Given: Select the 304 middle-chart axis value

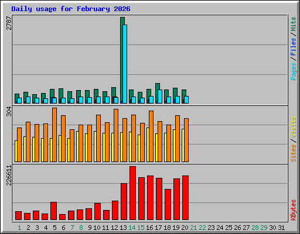Looking at the screenshot, I should (x=9, y=112).
